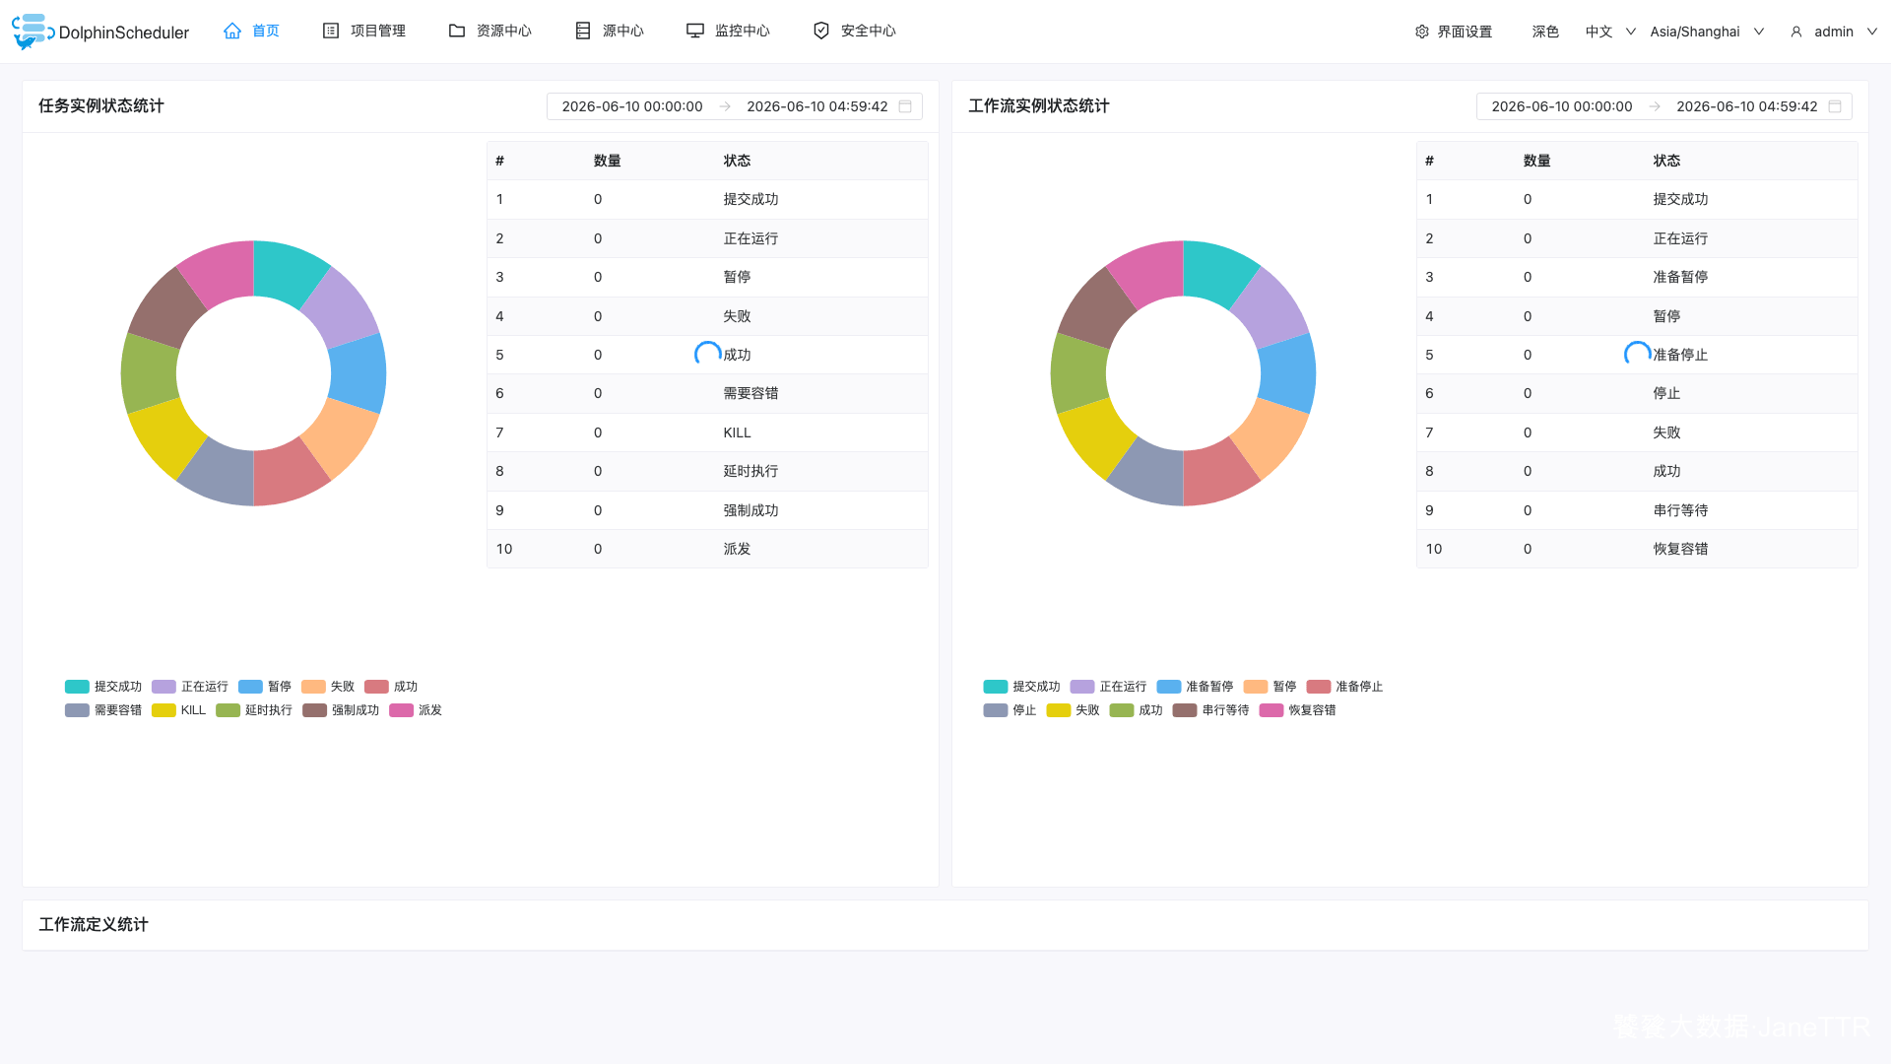
Task: Toggle 需要容错 legend swatch in task chart
Action: (77, 710)
